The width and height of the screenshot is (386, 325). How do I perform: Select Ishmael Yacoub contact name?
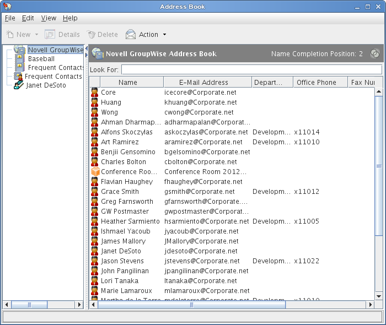coord(126,231)
